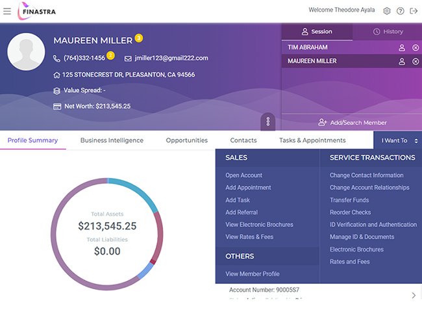Click the phone icon next to (764)332-1456

[56, 58]
